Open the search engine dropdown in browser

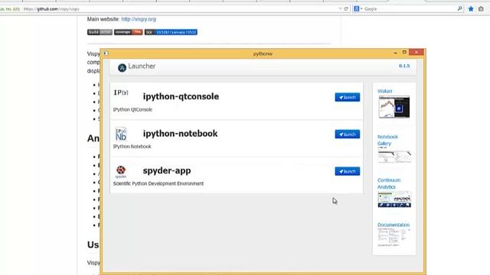click(358, 8)
